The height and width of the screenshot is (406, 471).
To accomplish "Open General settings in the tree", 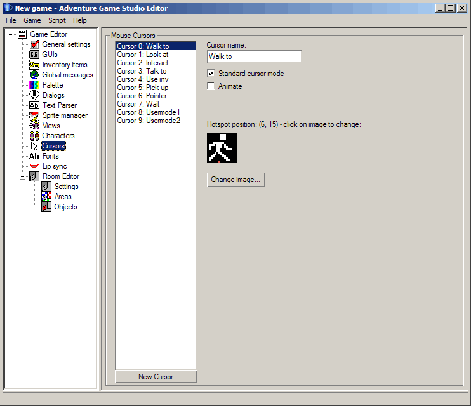I will [x=66, y=44].
